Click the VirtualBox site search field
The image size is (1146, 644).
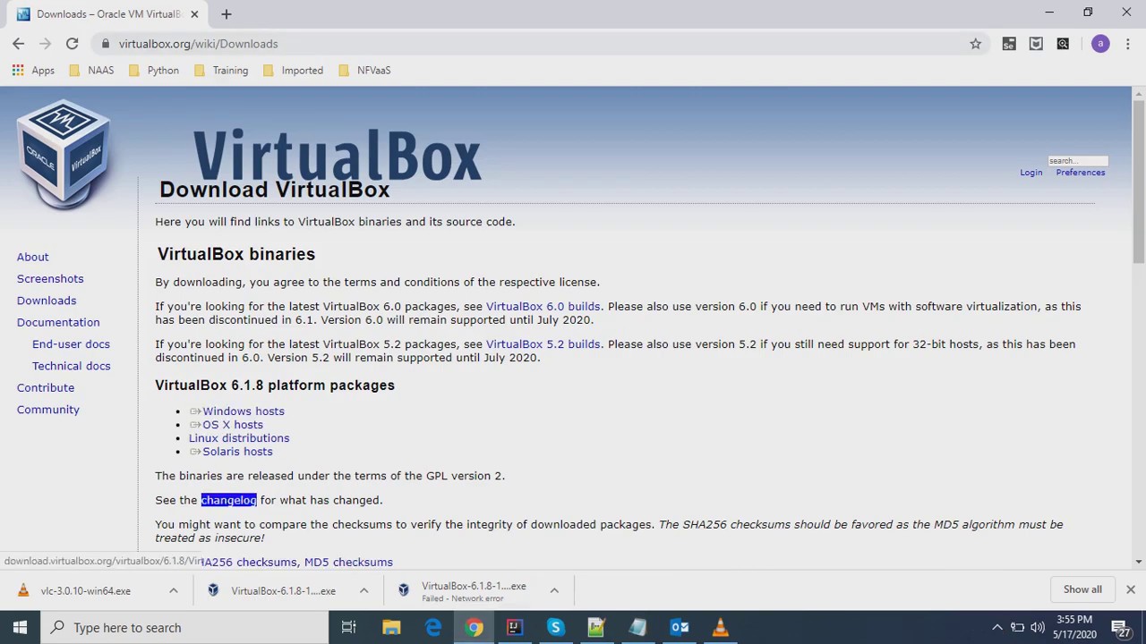pos(1078,161)
